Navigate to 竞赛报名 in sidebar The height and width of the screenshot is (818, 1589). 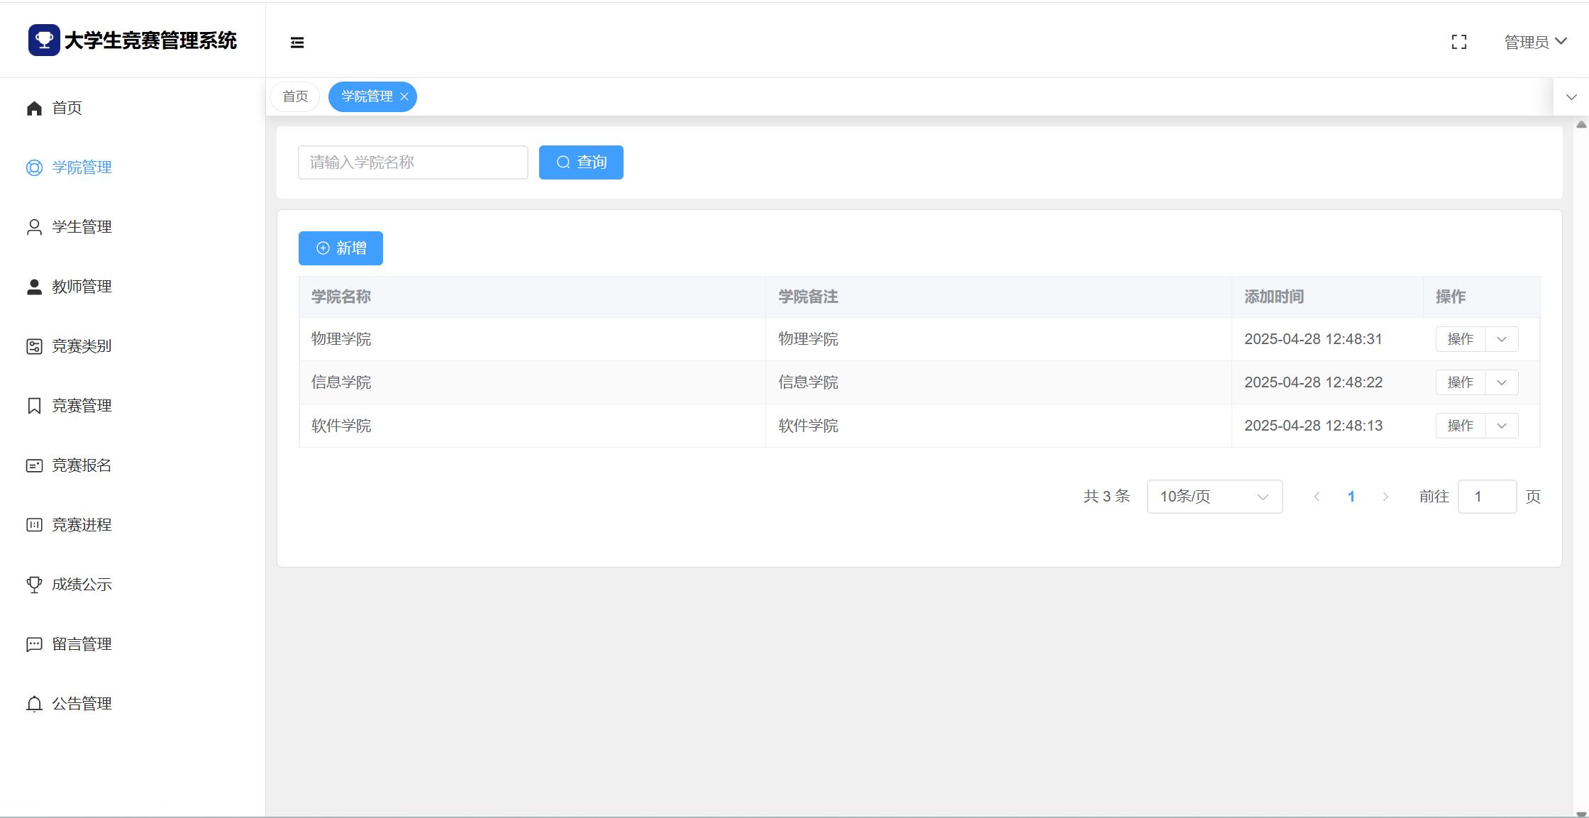(x=81, y=465)
